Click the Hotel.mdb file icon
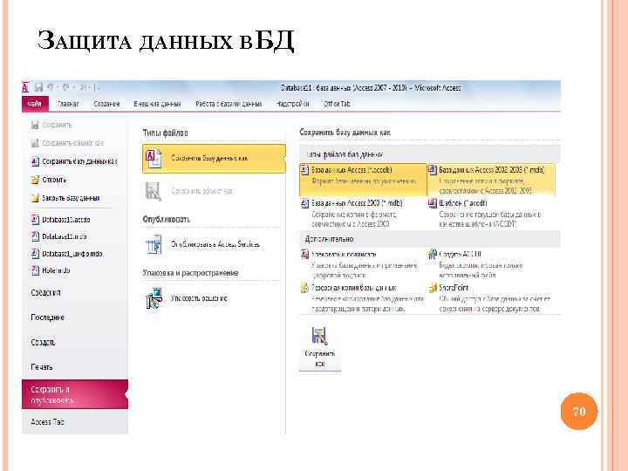628x471 pixels. tap(35, 270)
